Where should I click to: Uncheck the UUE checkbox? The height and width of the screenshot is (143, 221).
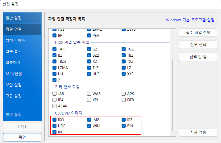(x=89, y=74)
